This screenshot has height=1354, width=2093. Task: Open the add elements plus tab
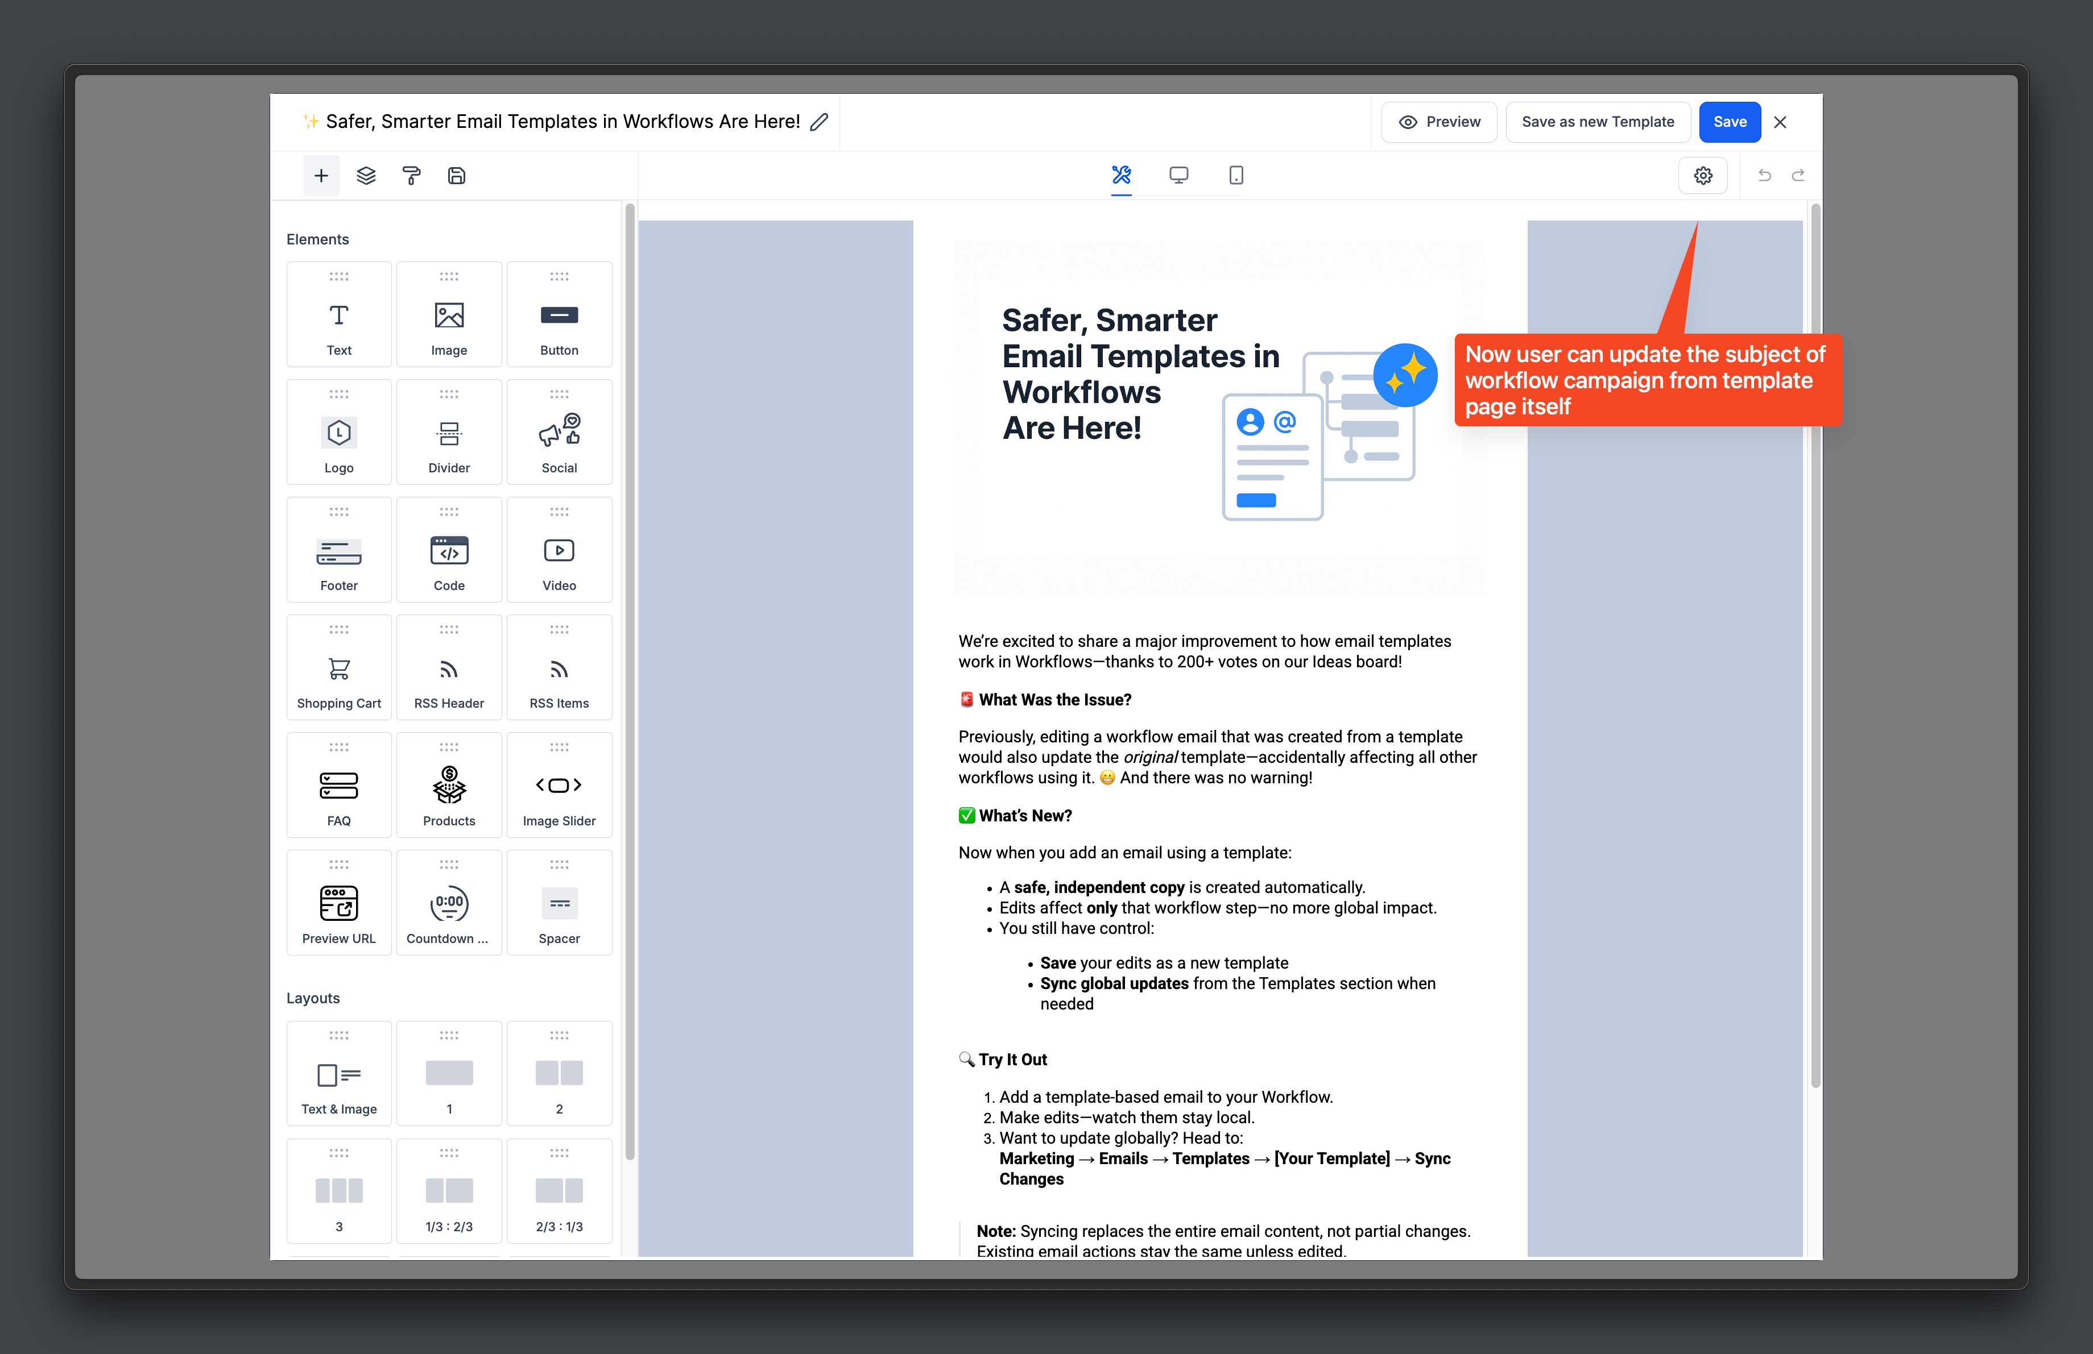(321, 176)
